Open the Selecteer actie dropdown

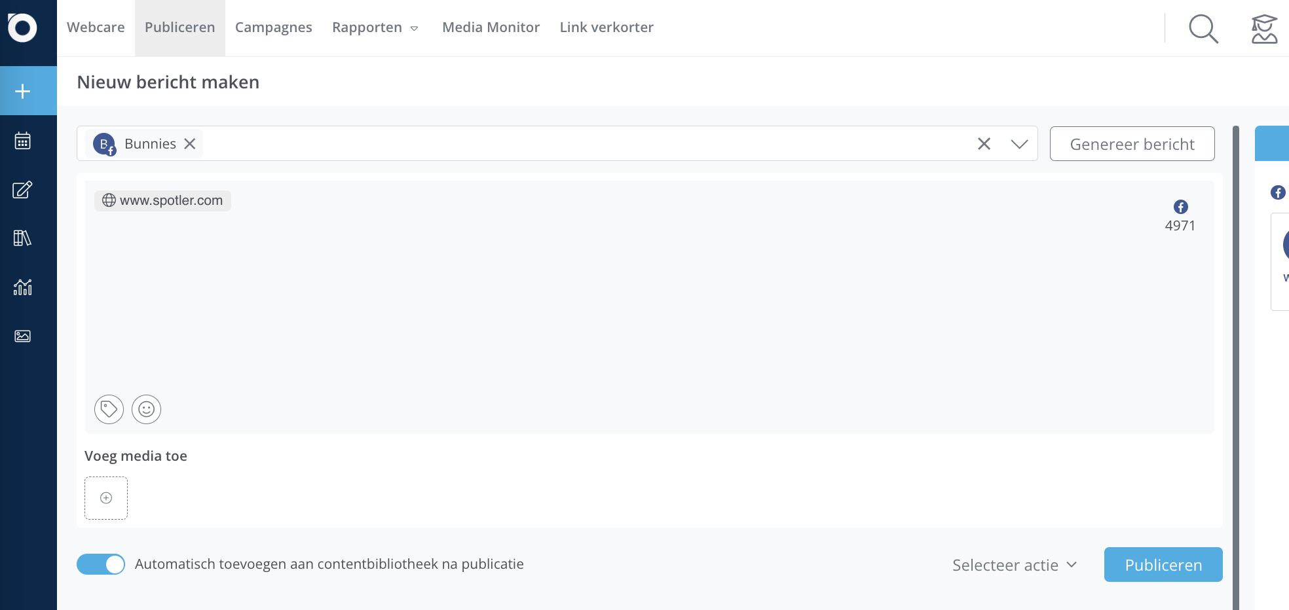pyautogui.click(x=1015, y=565)
